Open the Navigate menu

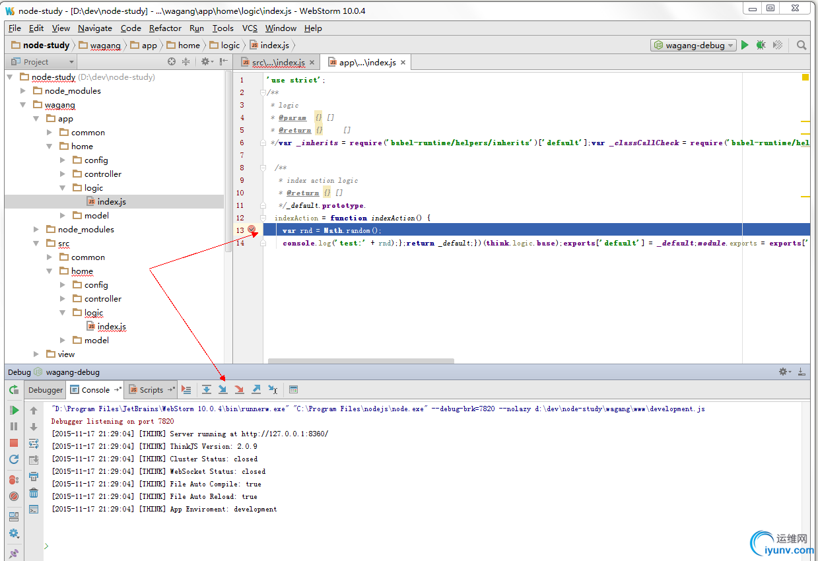[95, 28]
